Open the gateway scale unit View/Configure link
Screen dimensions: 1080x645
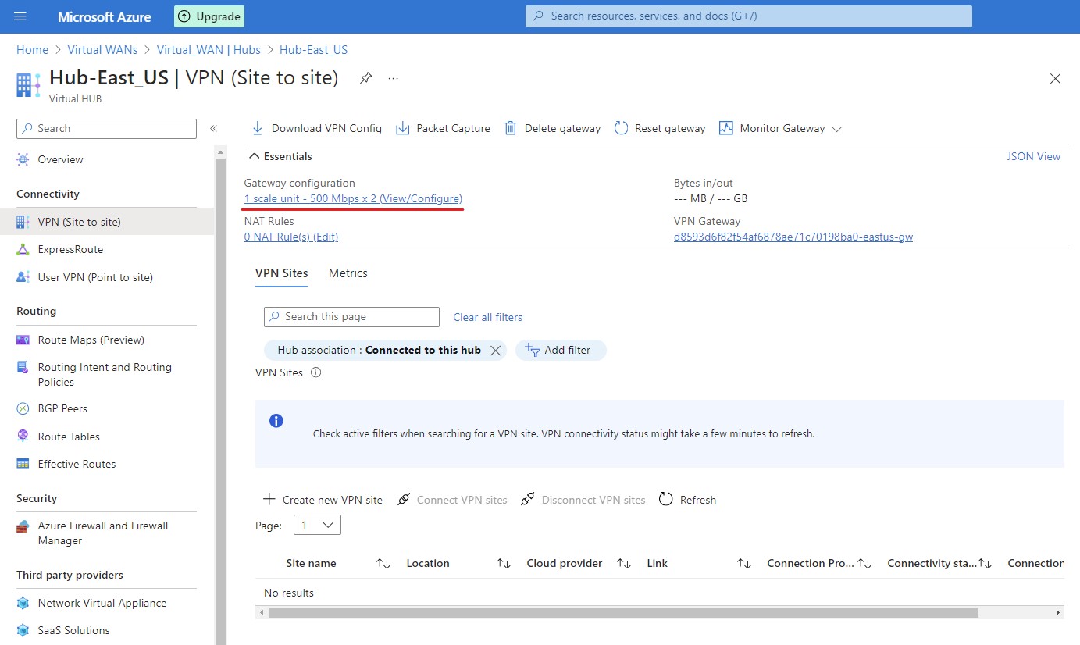353,198
